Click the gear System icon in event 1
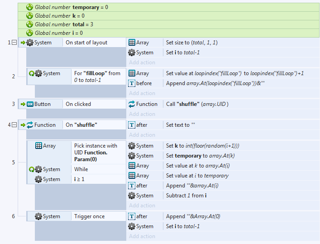 tap(30, 43)
